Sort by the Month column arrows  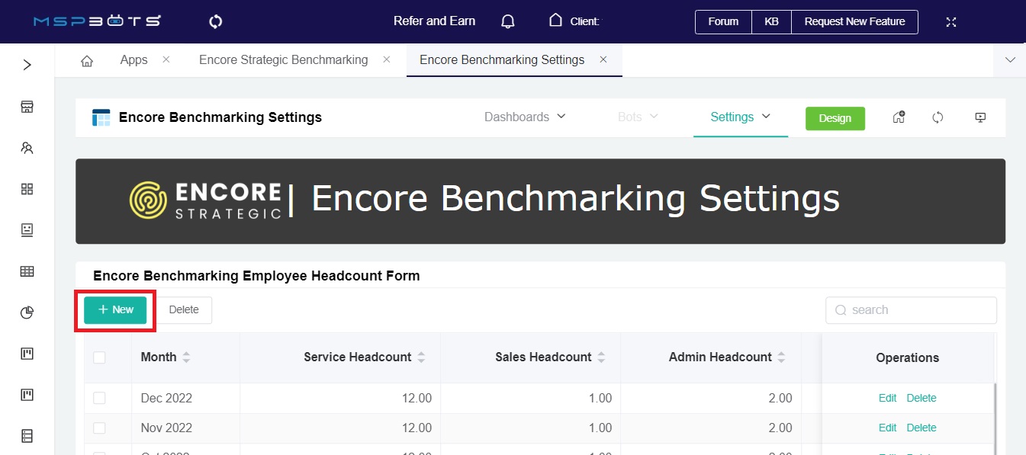point(186,357)
